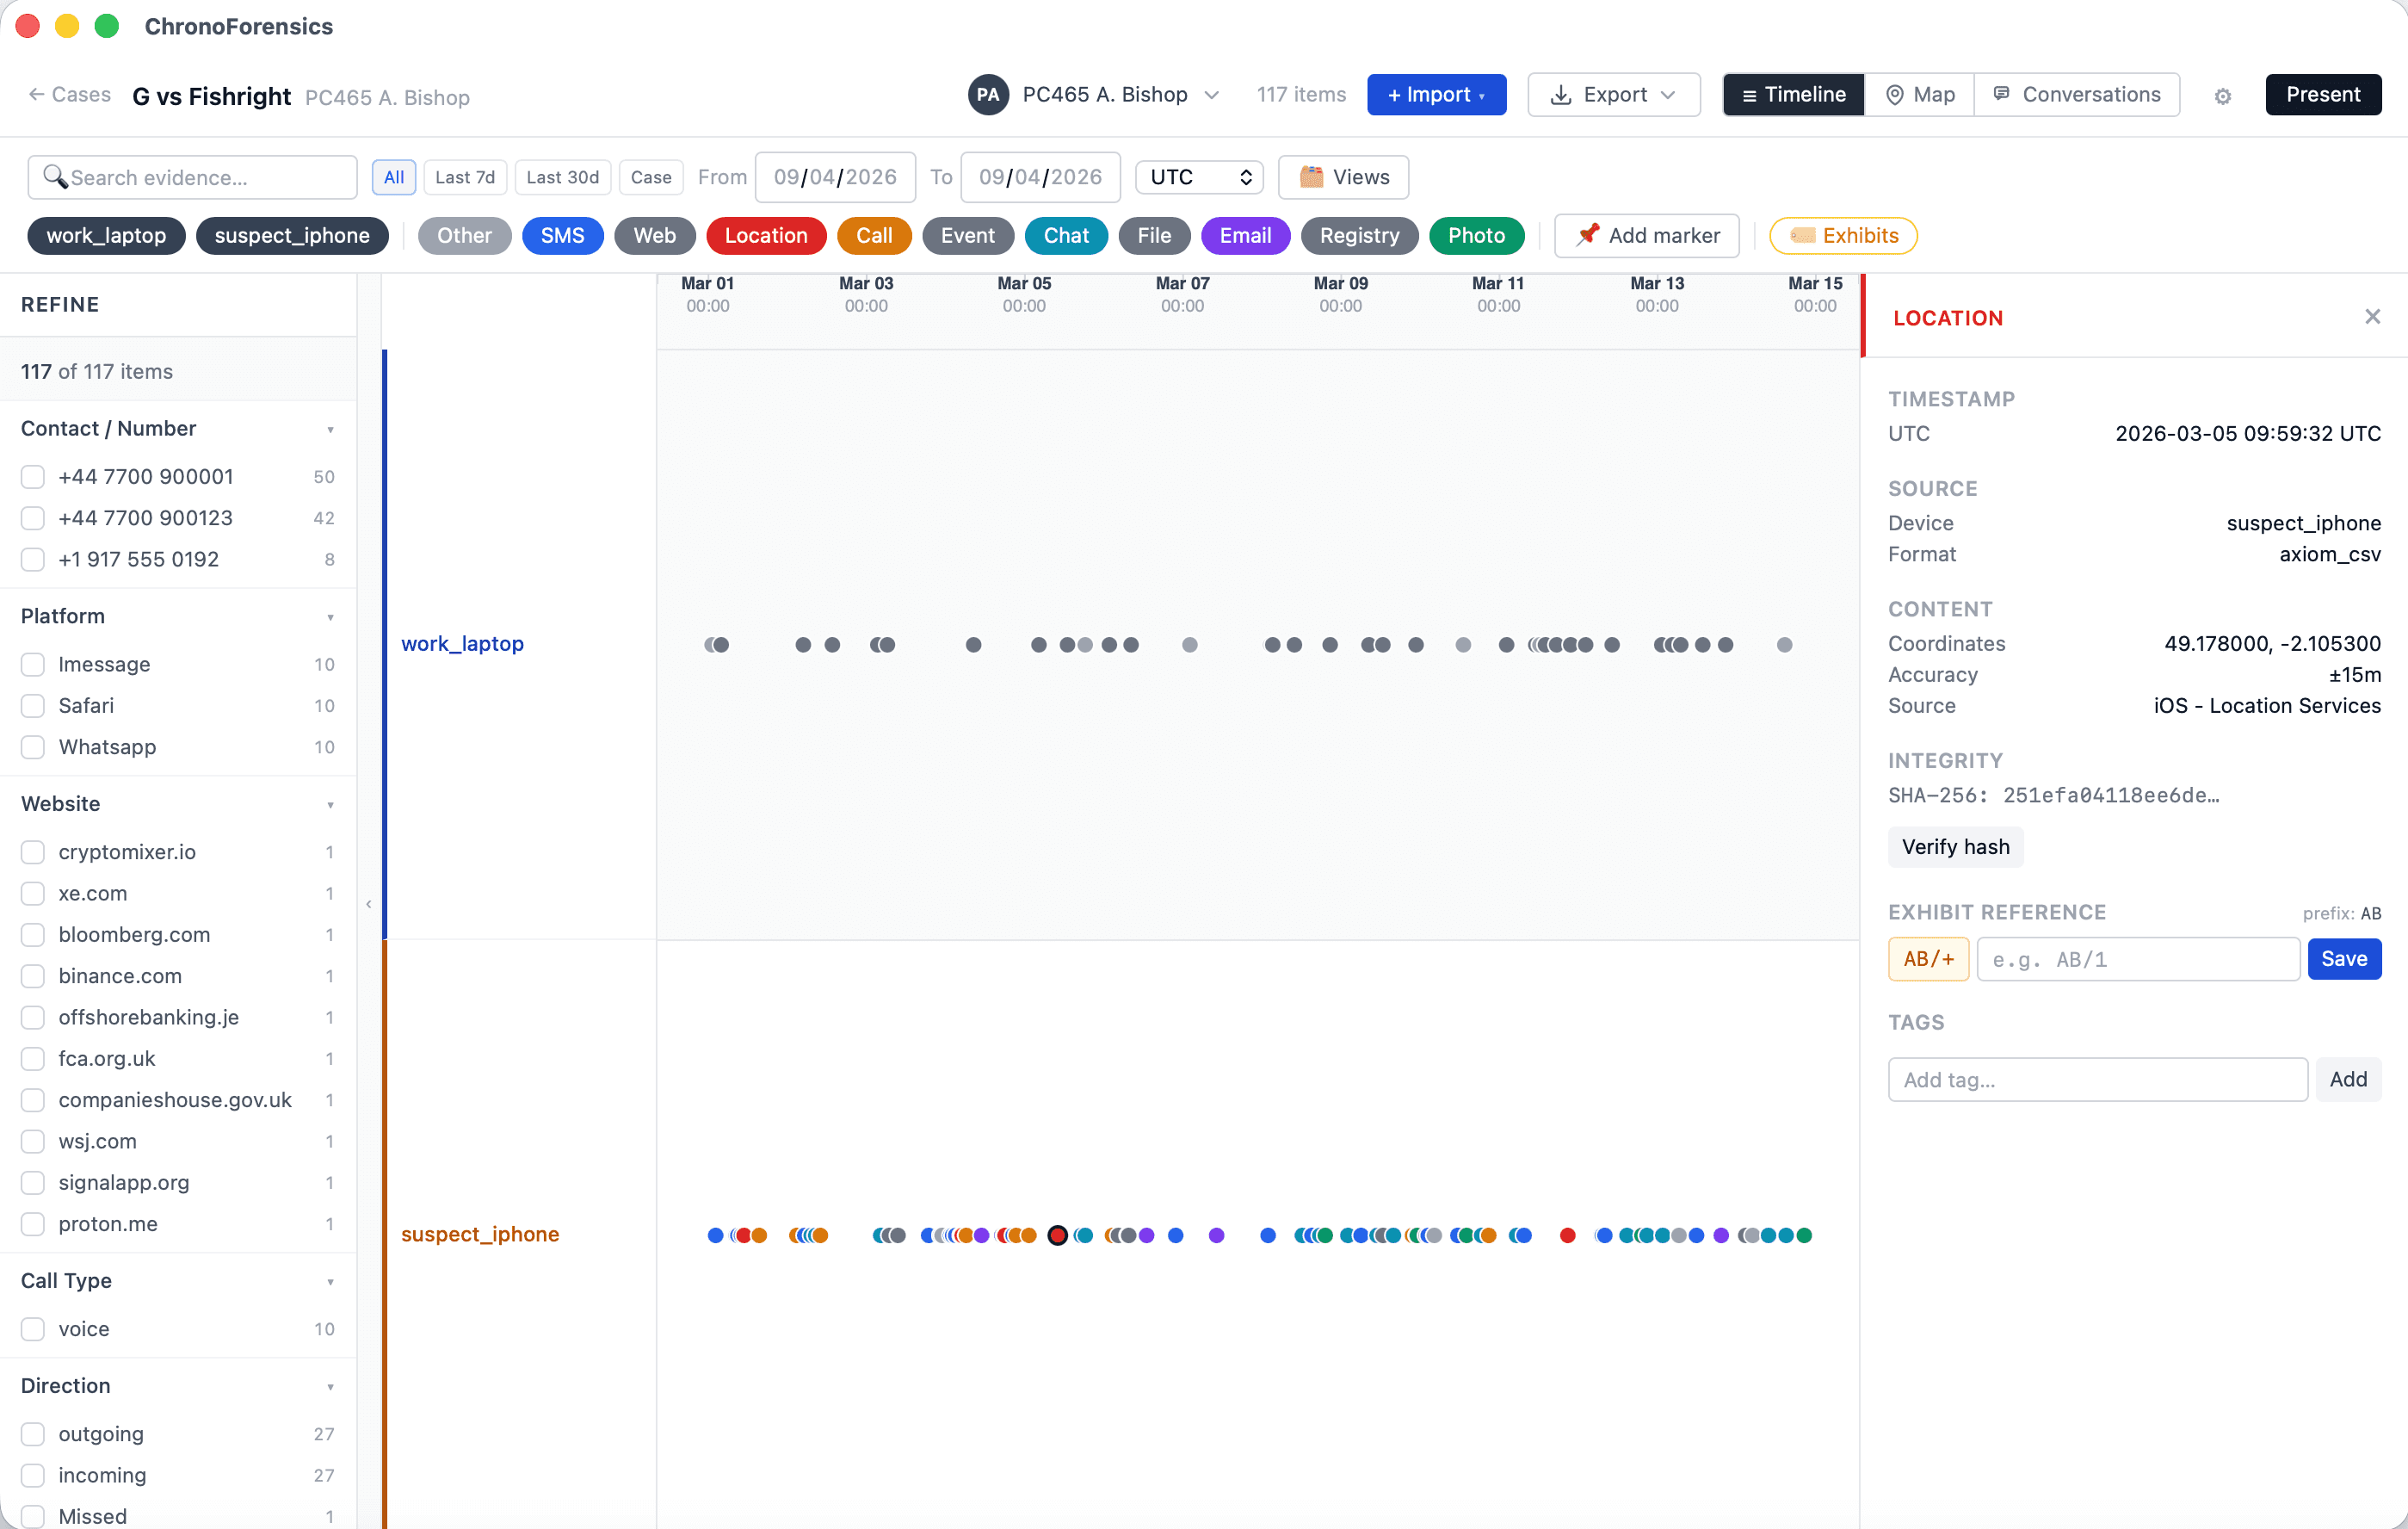This screenshot has height=1529, width=2408.
Task: Select the highlighted red location dot on suspect_iphone
Action: point(1057,1235)
